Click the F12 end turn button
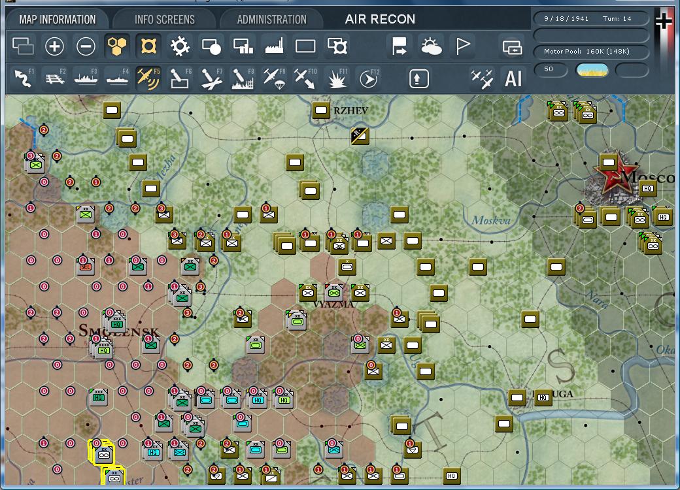Screen dimensions: 680x490 coord(369,78)
